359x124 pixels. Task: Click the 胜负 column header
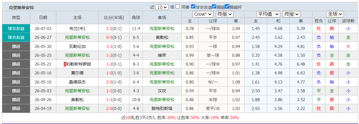319,21
